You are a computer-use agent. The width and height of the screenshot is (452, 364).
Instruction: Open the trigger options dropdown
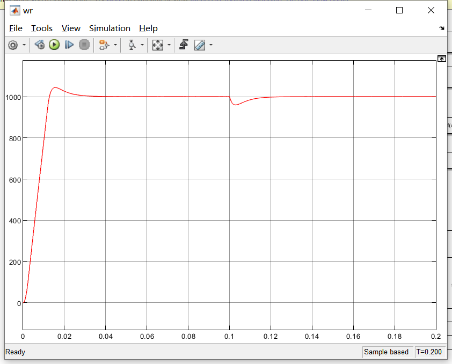coord(141,45)
